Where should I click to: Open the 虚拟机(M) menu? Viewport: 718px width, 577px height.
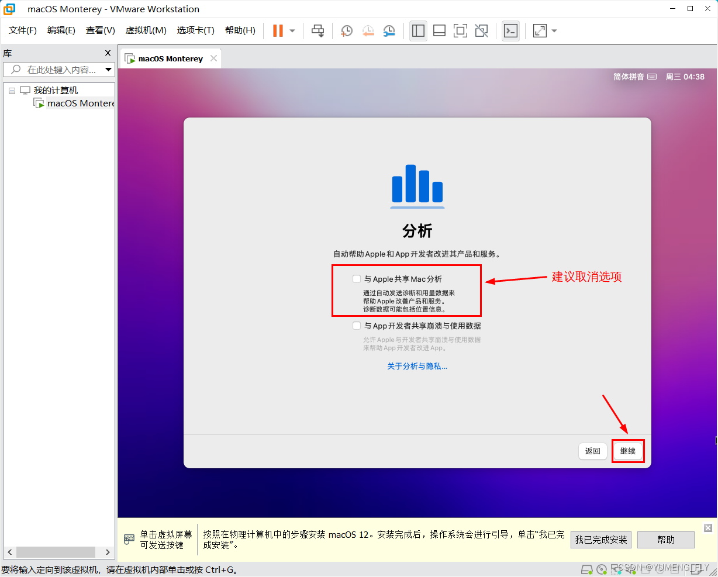[x=146, y=30]
